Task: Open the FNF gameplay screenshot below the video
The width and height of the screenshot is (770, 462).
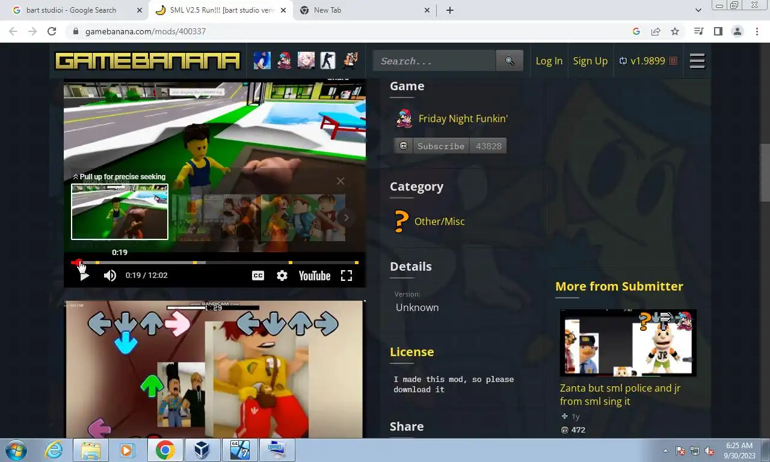Action: 214,369
